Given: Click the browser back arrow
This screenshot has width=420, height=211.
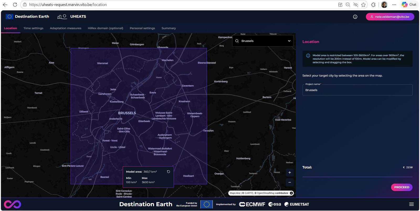Looking at the screenshot, I should click(x=5, y=5).
